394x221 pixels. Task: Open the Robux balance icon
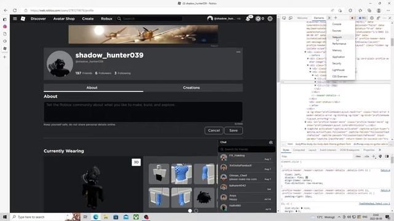point(258,18)
